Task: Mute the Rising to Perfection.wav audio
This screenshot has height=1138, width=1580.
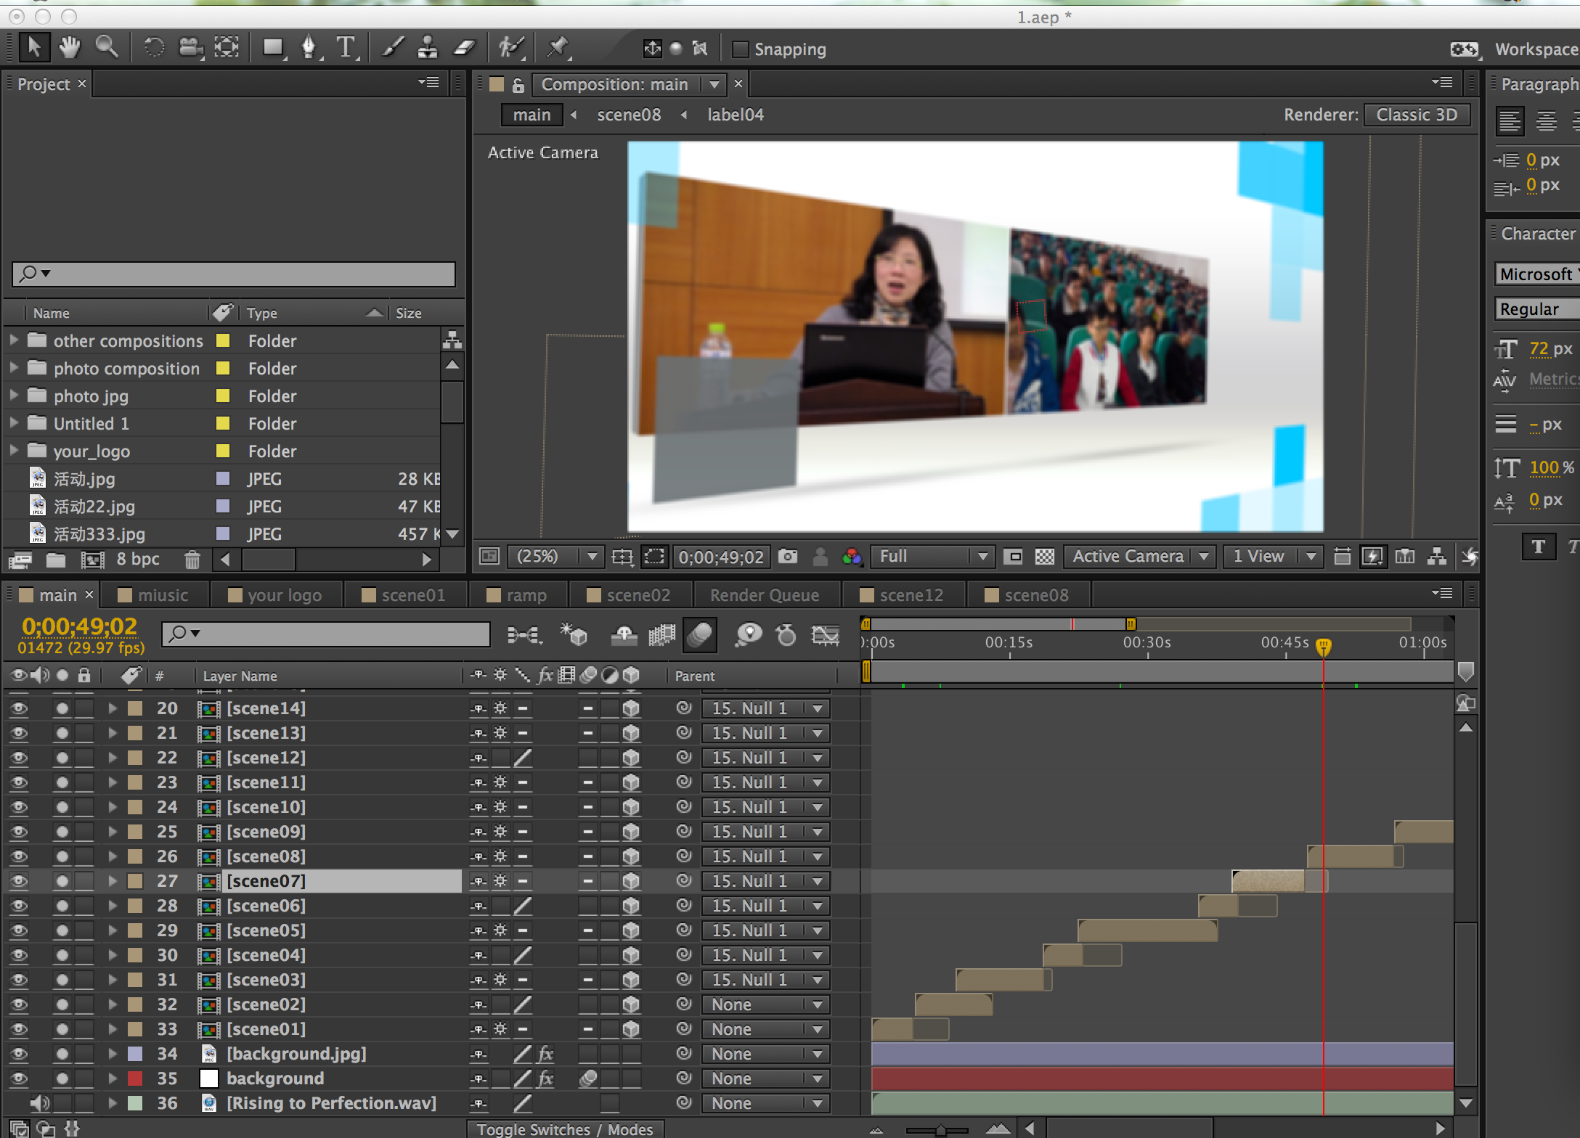Action: pyautogui.click(x=39, y=1103)
